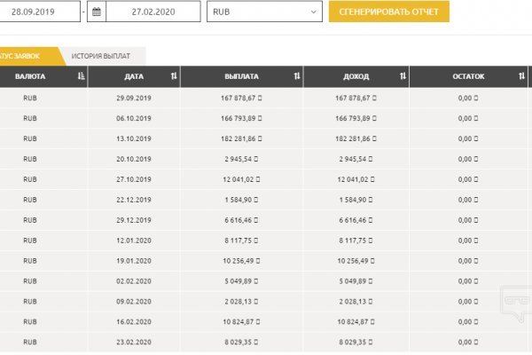Viewport: 532px width, 355px height.
Task: Click the Выплата column header label
Action: click(240, 76)
